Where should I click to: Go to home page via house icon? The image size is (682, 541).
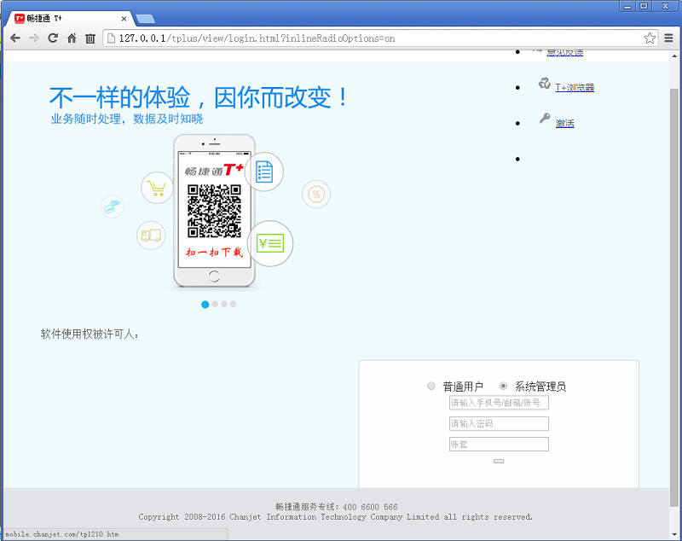pyautogui.click(x=72, y=38)
